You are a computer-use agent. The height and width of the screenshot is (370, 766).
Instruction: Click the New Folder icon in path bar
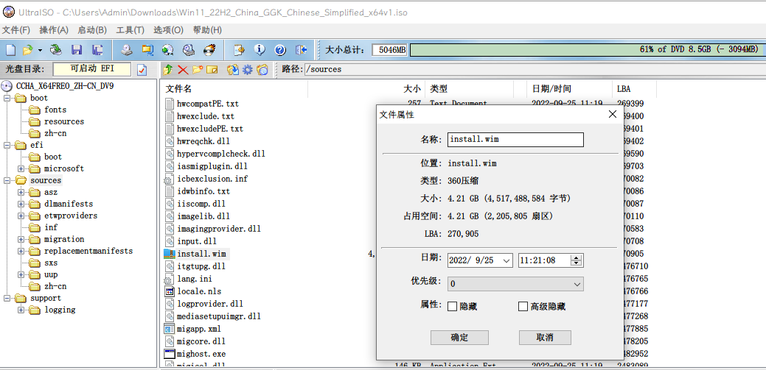[198, 70]
